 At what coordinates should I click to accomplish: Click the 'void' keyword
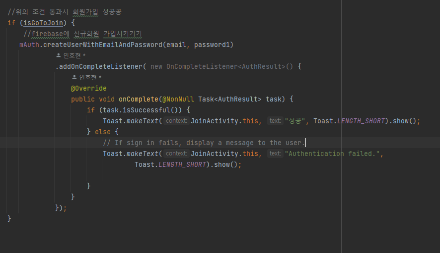click(107, 99)
